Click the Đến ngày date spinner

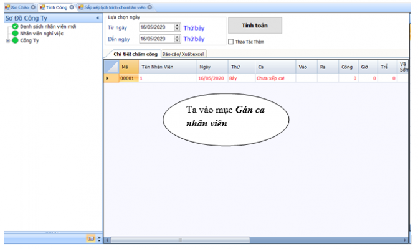pyautogui.click(x=178, y=39)
